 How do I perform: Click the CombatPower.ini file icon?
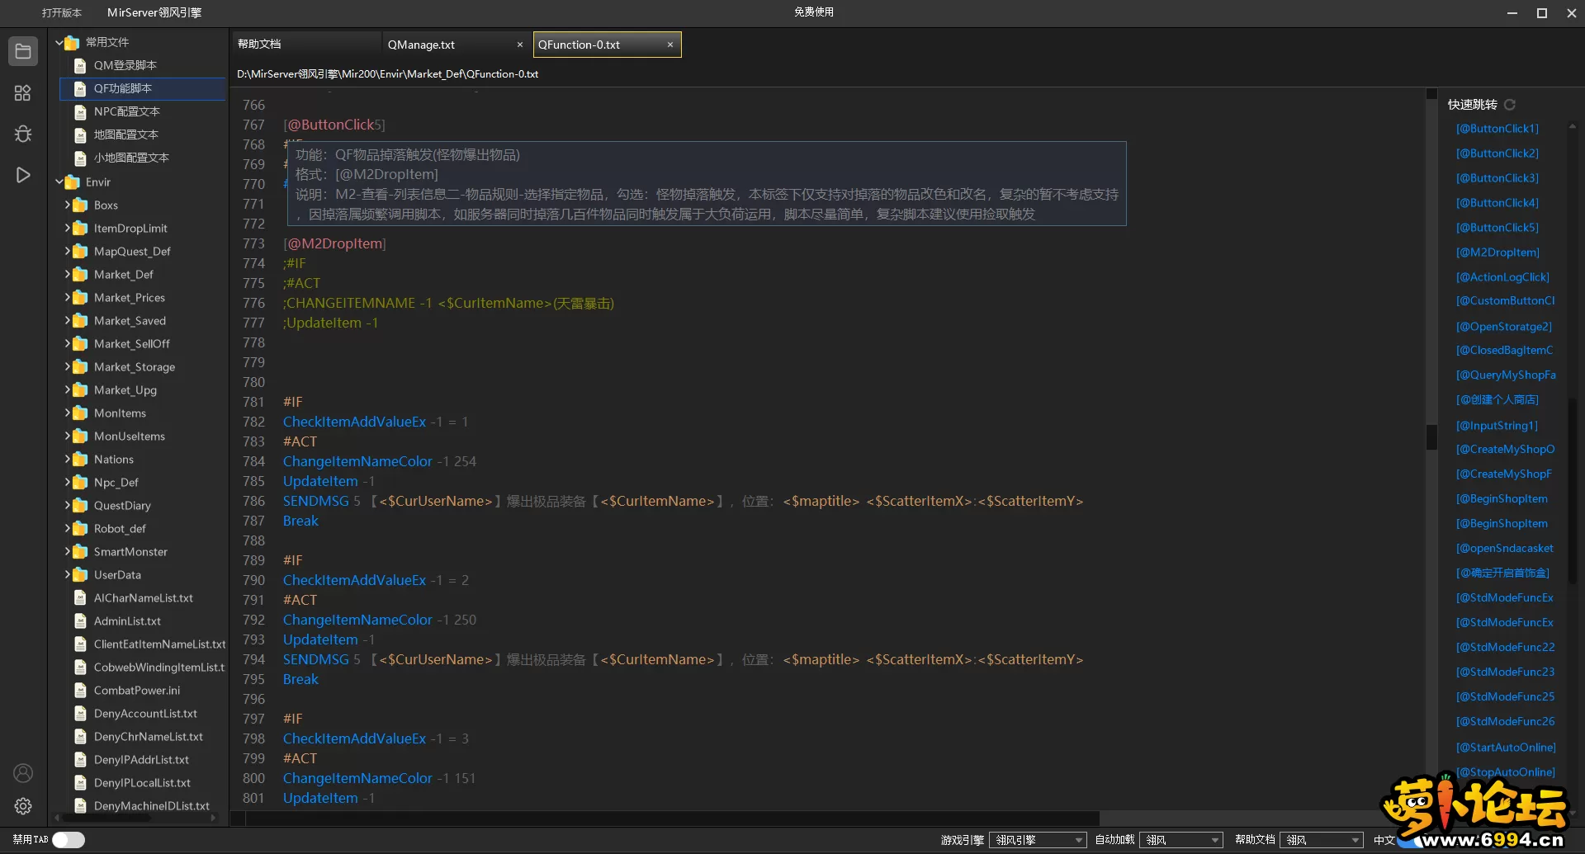click(x=80, y=690)
